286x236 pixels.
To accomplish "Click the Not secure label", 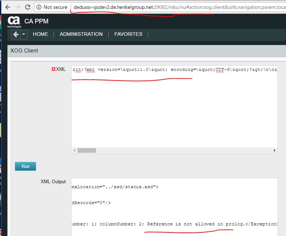I will (56, 7).
